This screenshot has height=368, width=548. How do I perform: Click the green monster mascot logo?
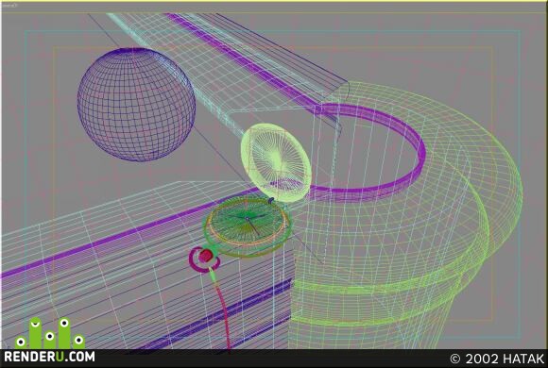[x=50, y=333]
